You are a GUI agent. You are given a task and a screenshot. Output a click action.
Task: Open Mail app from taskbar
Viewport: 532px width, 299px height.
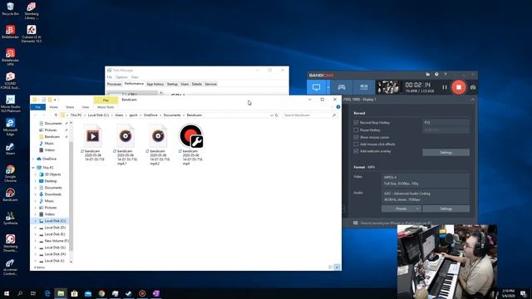pos(88,293)
